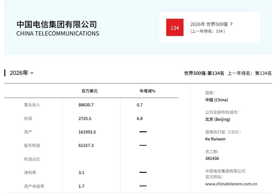Select the 首席执行官（CEO）: field label

point(223,132)
